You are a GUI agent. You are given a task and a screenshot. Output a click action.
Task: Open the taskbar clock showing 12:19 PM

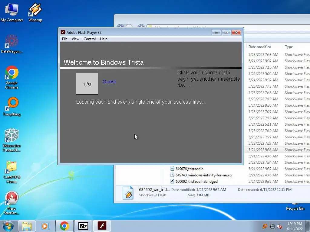click(295, 226)
